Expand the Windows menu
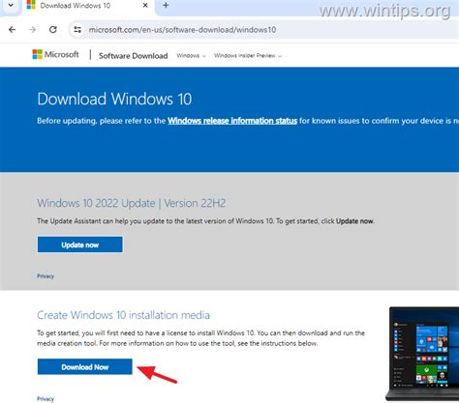Screen dimensions: 459x403 191,56
